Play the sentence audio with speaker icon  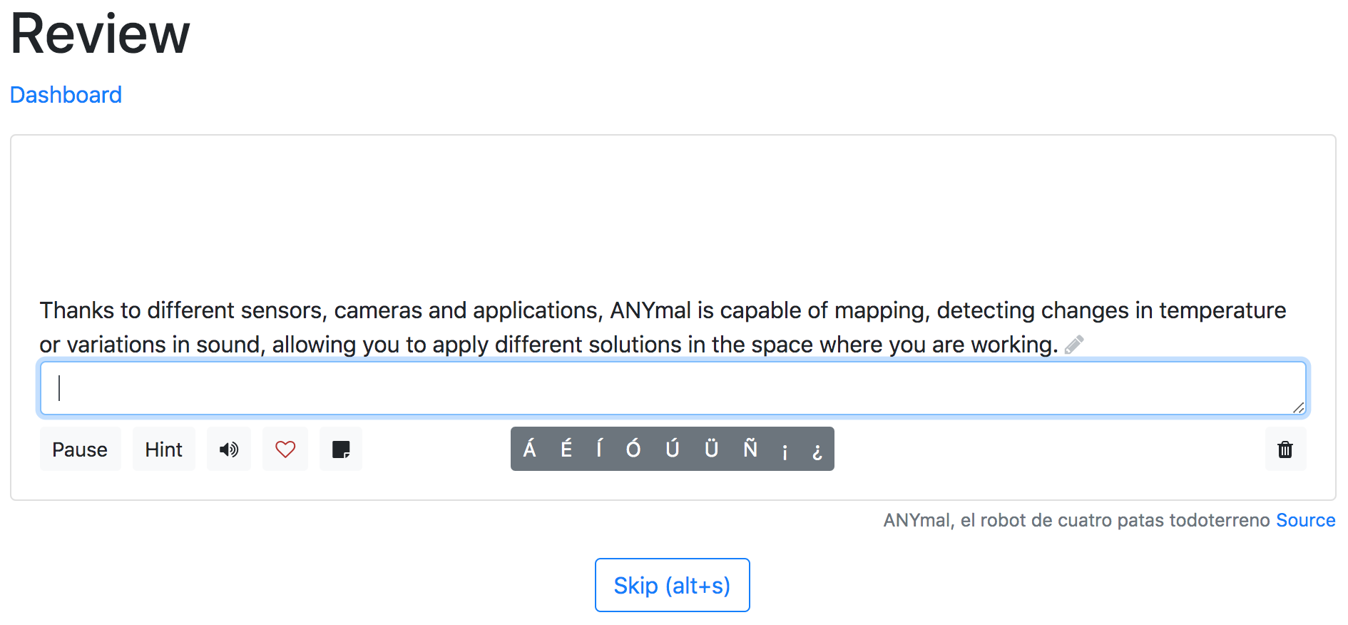[x=228, y=449]
